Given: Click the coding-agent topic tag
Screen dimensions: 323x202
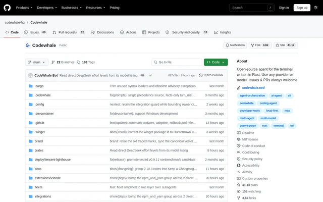Looking at the screenshot, I should coord(268,103).
